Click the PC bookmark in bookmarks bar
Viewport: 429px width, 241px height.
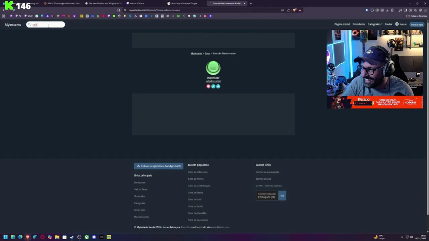click(18, 16)
